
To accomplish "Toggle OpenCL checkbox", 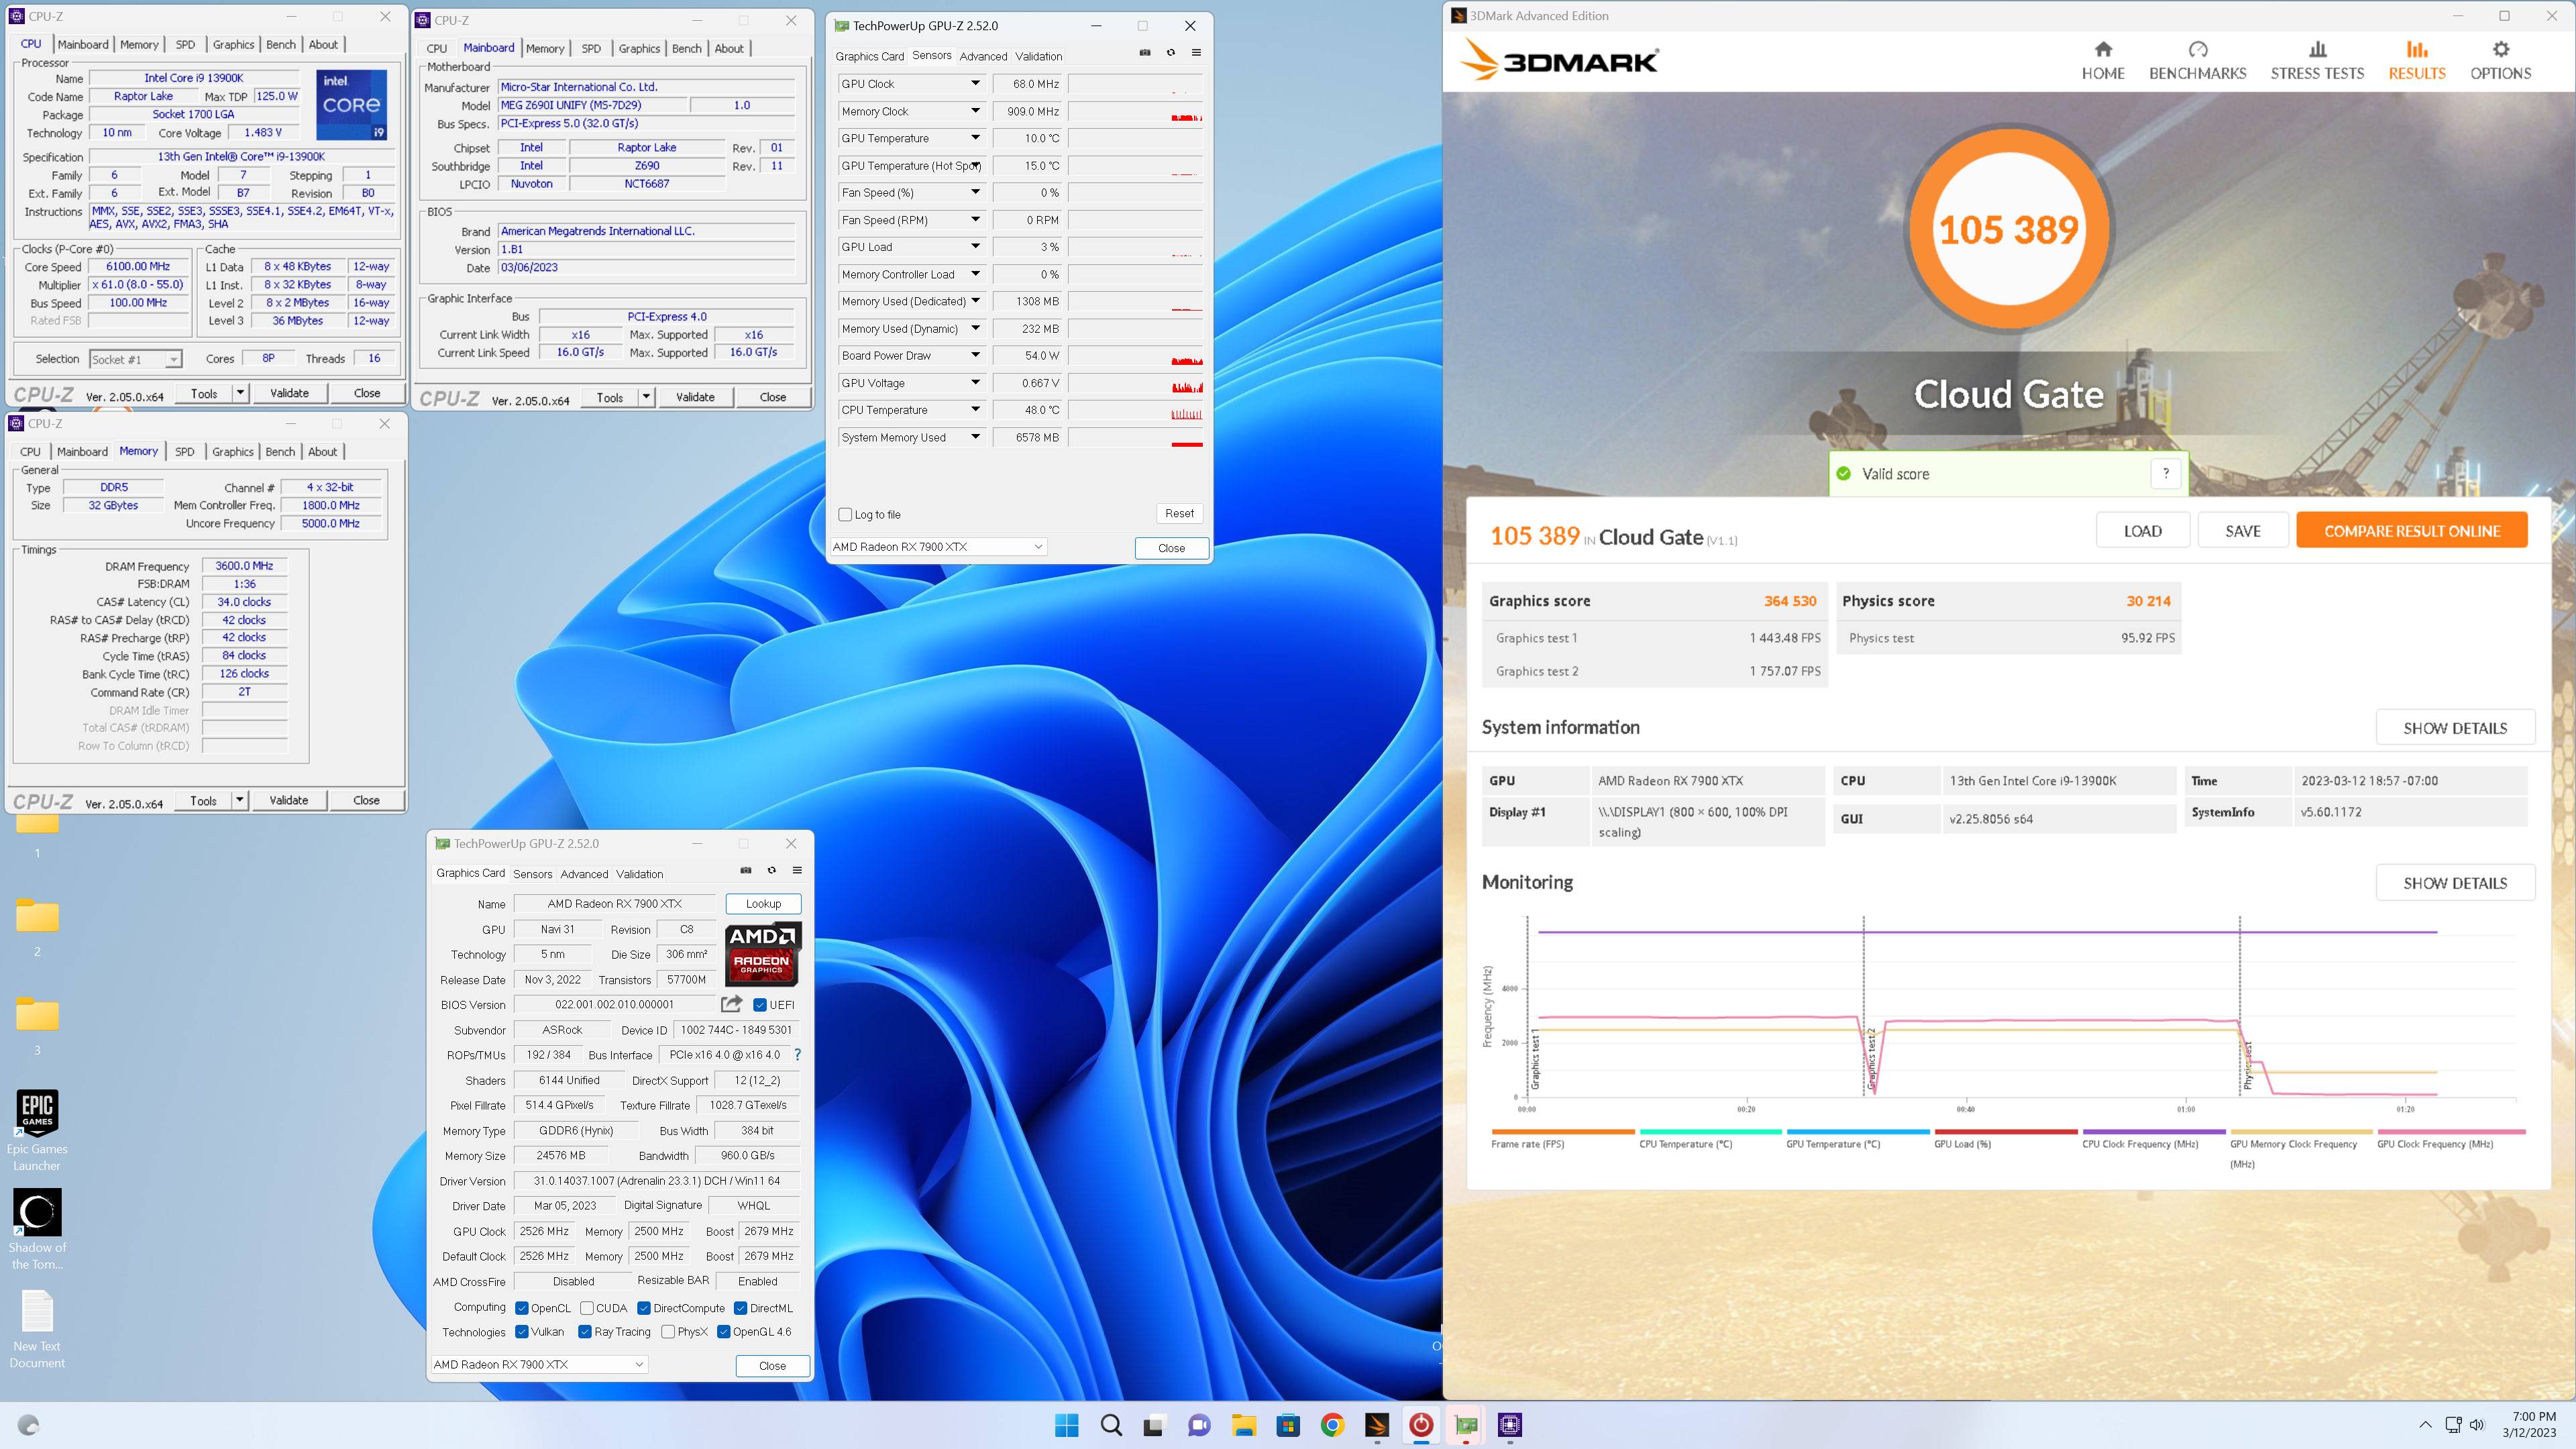I will [522, 1308].
